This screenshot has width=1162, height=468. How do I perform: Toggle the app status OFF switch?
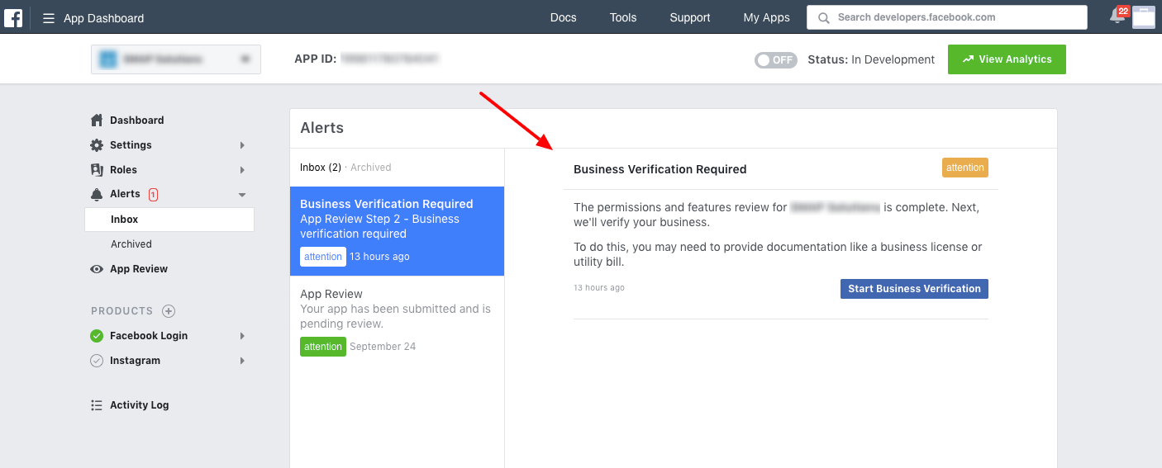(x=775, y=59)
